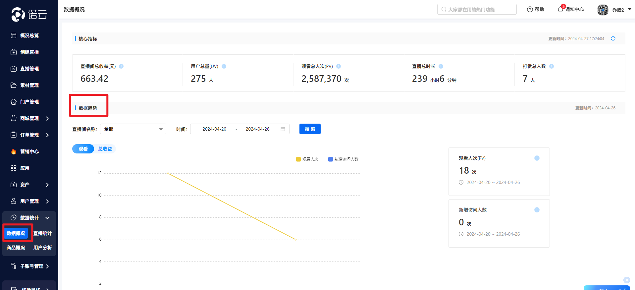
Task: Toggle 观看人次 legend series
Action: pyautogui.click(x=307, y=159)
